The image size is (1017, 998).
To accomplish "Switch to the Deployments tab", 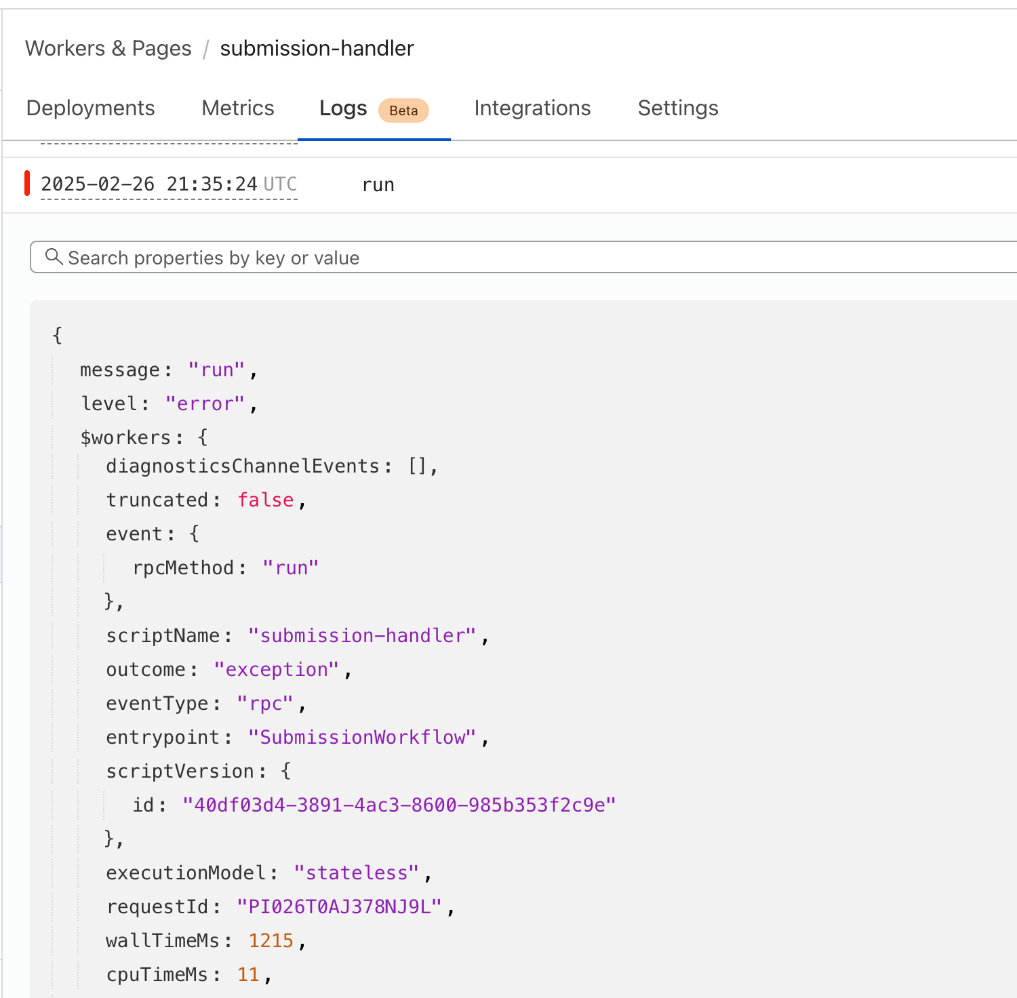I will click(91, 108).
